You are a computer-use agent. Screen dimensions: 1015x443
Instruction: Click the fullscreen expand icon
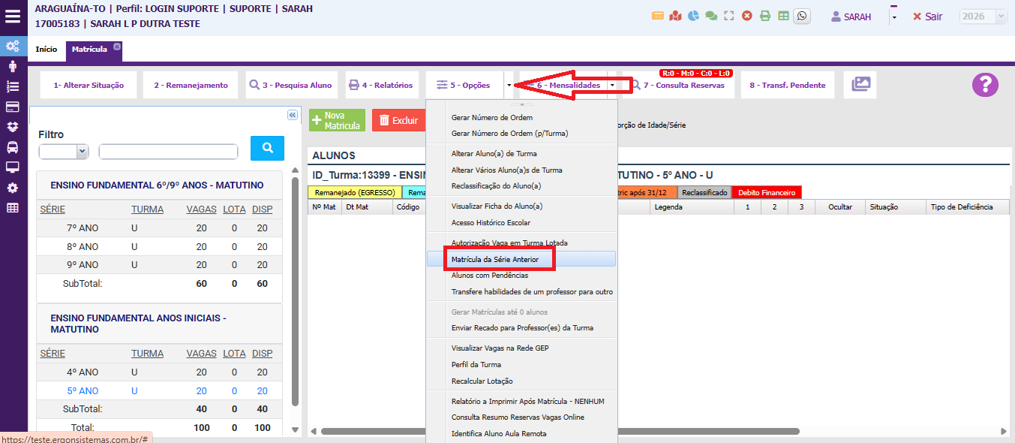coord(728,16)
